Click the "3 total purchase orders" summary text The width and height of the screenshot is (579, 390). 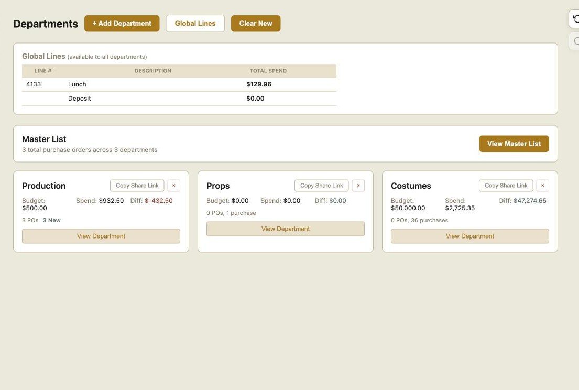coord(90,149)
